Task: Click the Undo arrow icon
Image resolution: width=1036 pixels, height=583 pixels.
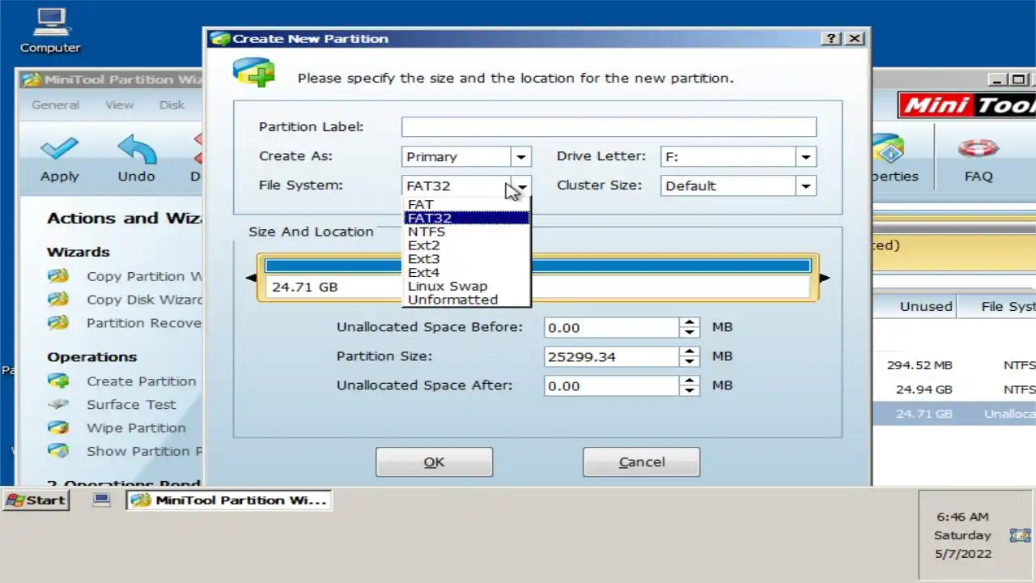Action: point(136,150)
